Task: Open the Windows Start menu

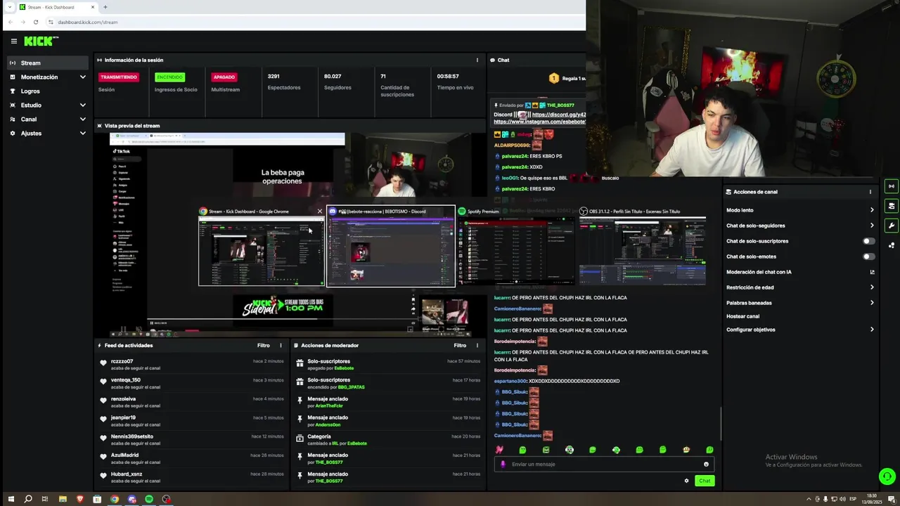Action: pyautogui.click(x=11, y=499)
